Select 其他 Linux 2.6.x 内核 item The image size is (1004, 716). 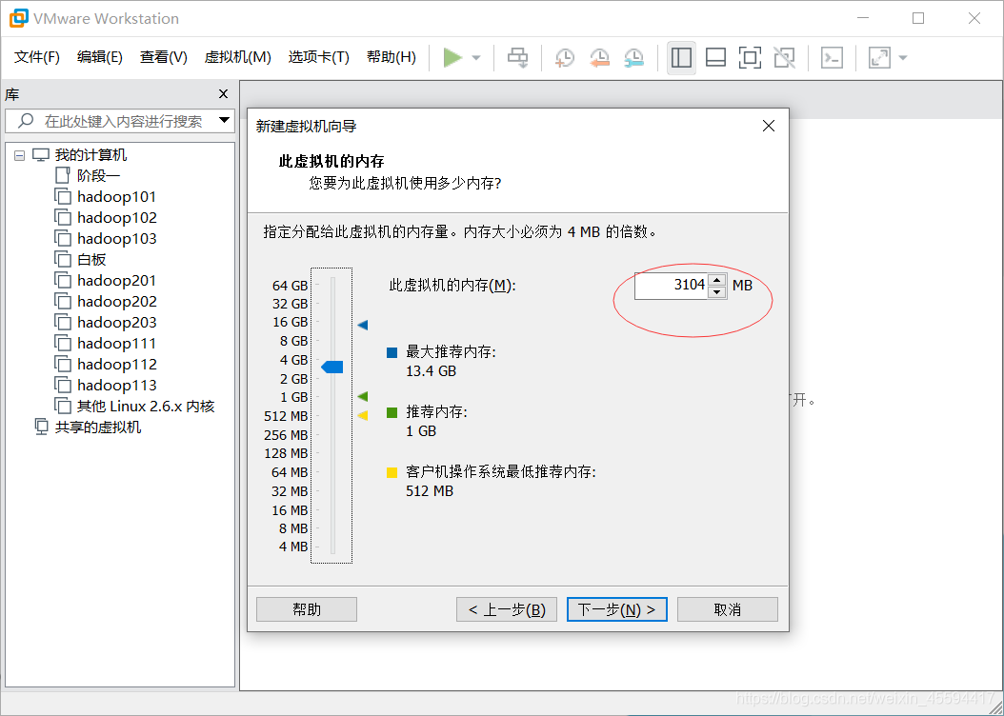point(146,407)
